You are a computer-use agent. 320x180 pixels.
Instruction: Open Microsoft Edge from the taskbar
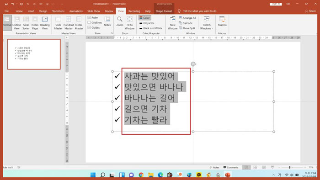[160, 175]
